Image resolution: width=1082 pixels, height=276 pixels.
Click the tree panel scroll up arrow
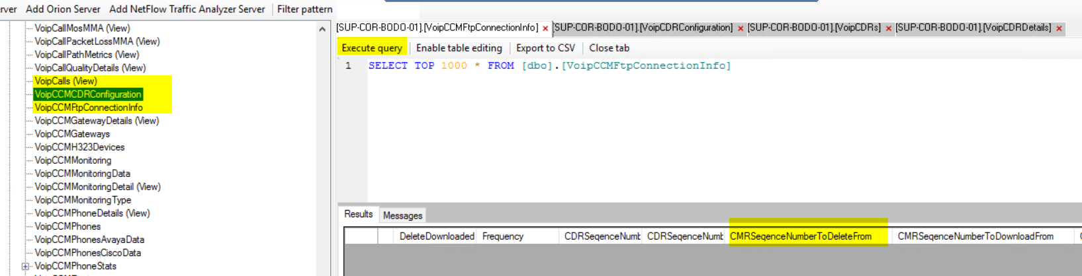tap(322, 29)
